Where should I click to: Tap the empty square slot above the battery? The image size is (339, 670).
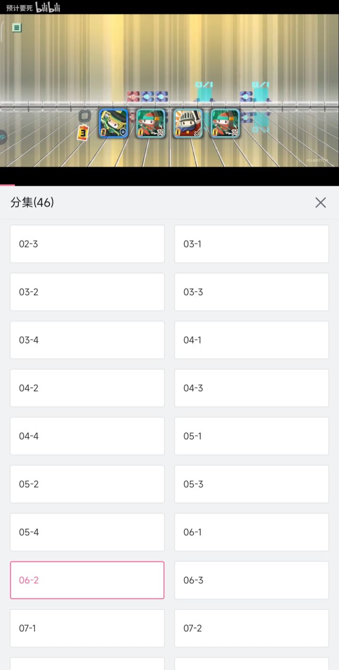[x=84, y=115]
